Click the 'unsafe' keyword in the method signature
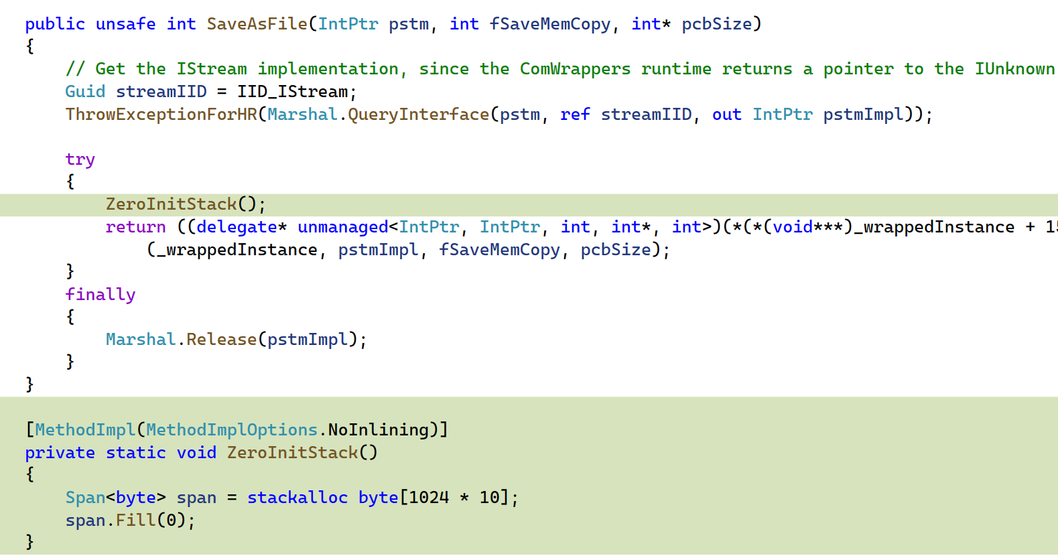 126,24
